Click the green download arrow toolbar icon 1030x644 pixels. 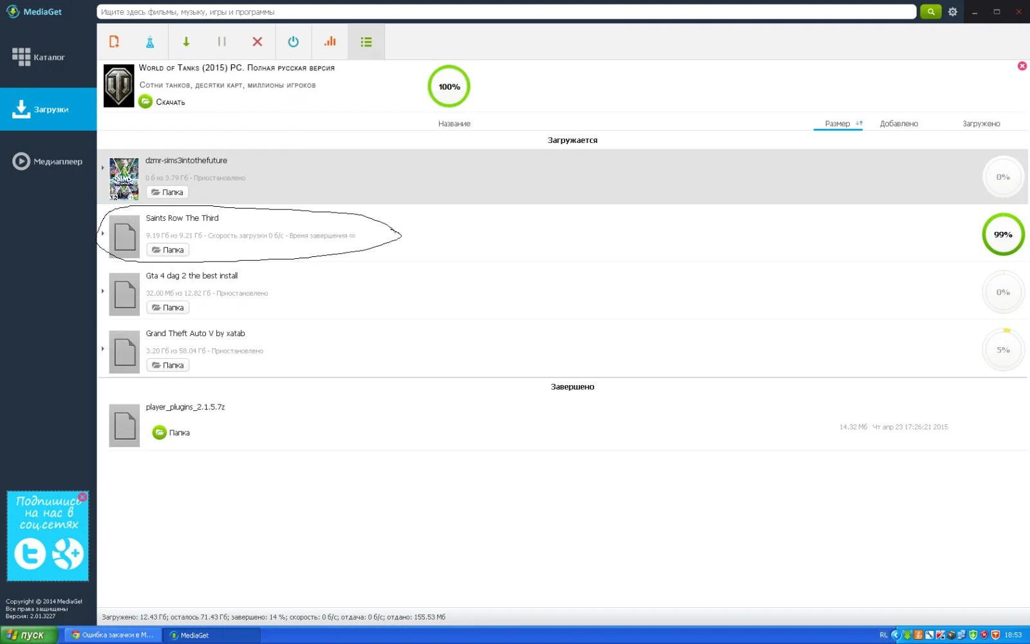[186, 42]
